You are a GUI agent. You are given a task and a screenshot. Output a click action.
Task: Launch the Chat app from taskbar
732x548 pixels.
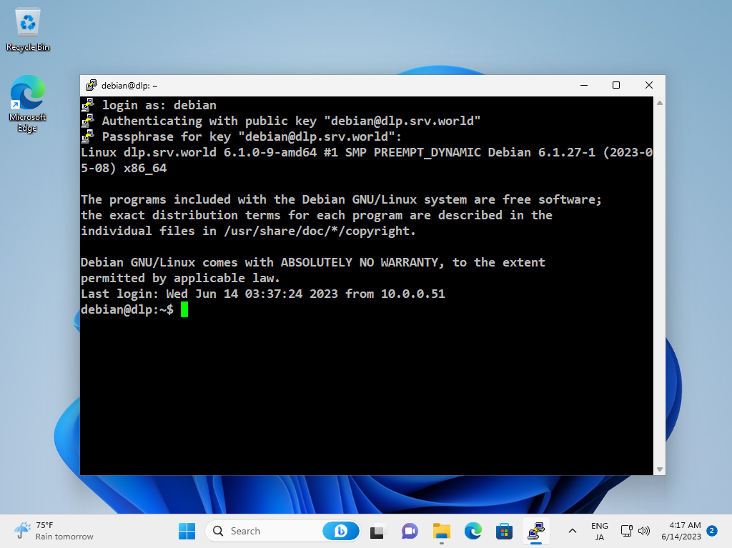(410, 531)
